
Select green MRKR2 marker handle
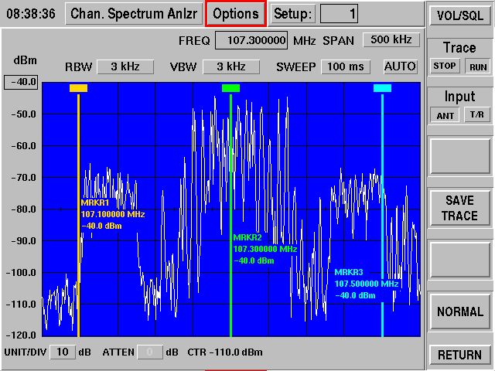coord(230,88)
